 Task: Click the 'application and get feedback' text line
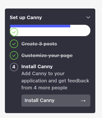(x=55, y=81)
